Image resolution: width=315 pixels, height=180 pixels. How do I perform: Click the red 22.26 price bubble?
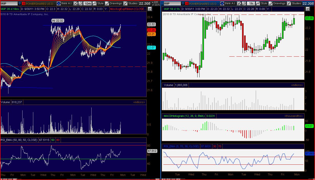[151, 30]
